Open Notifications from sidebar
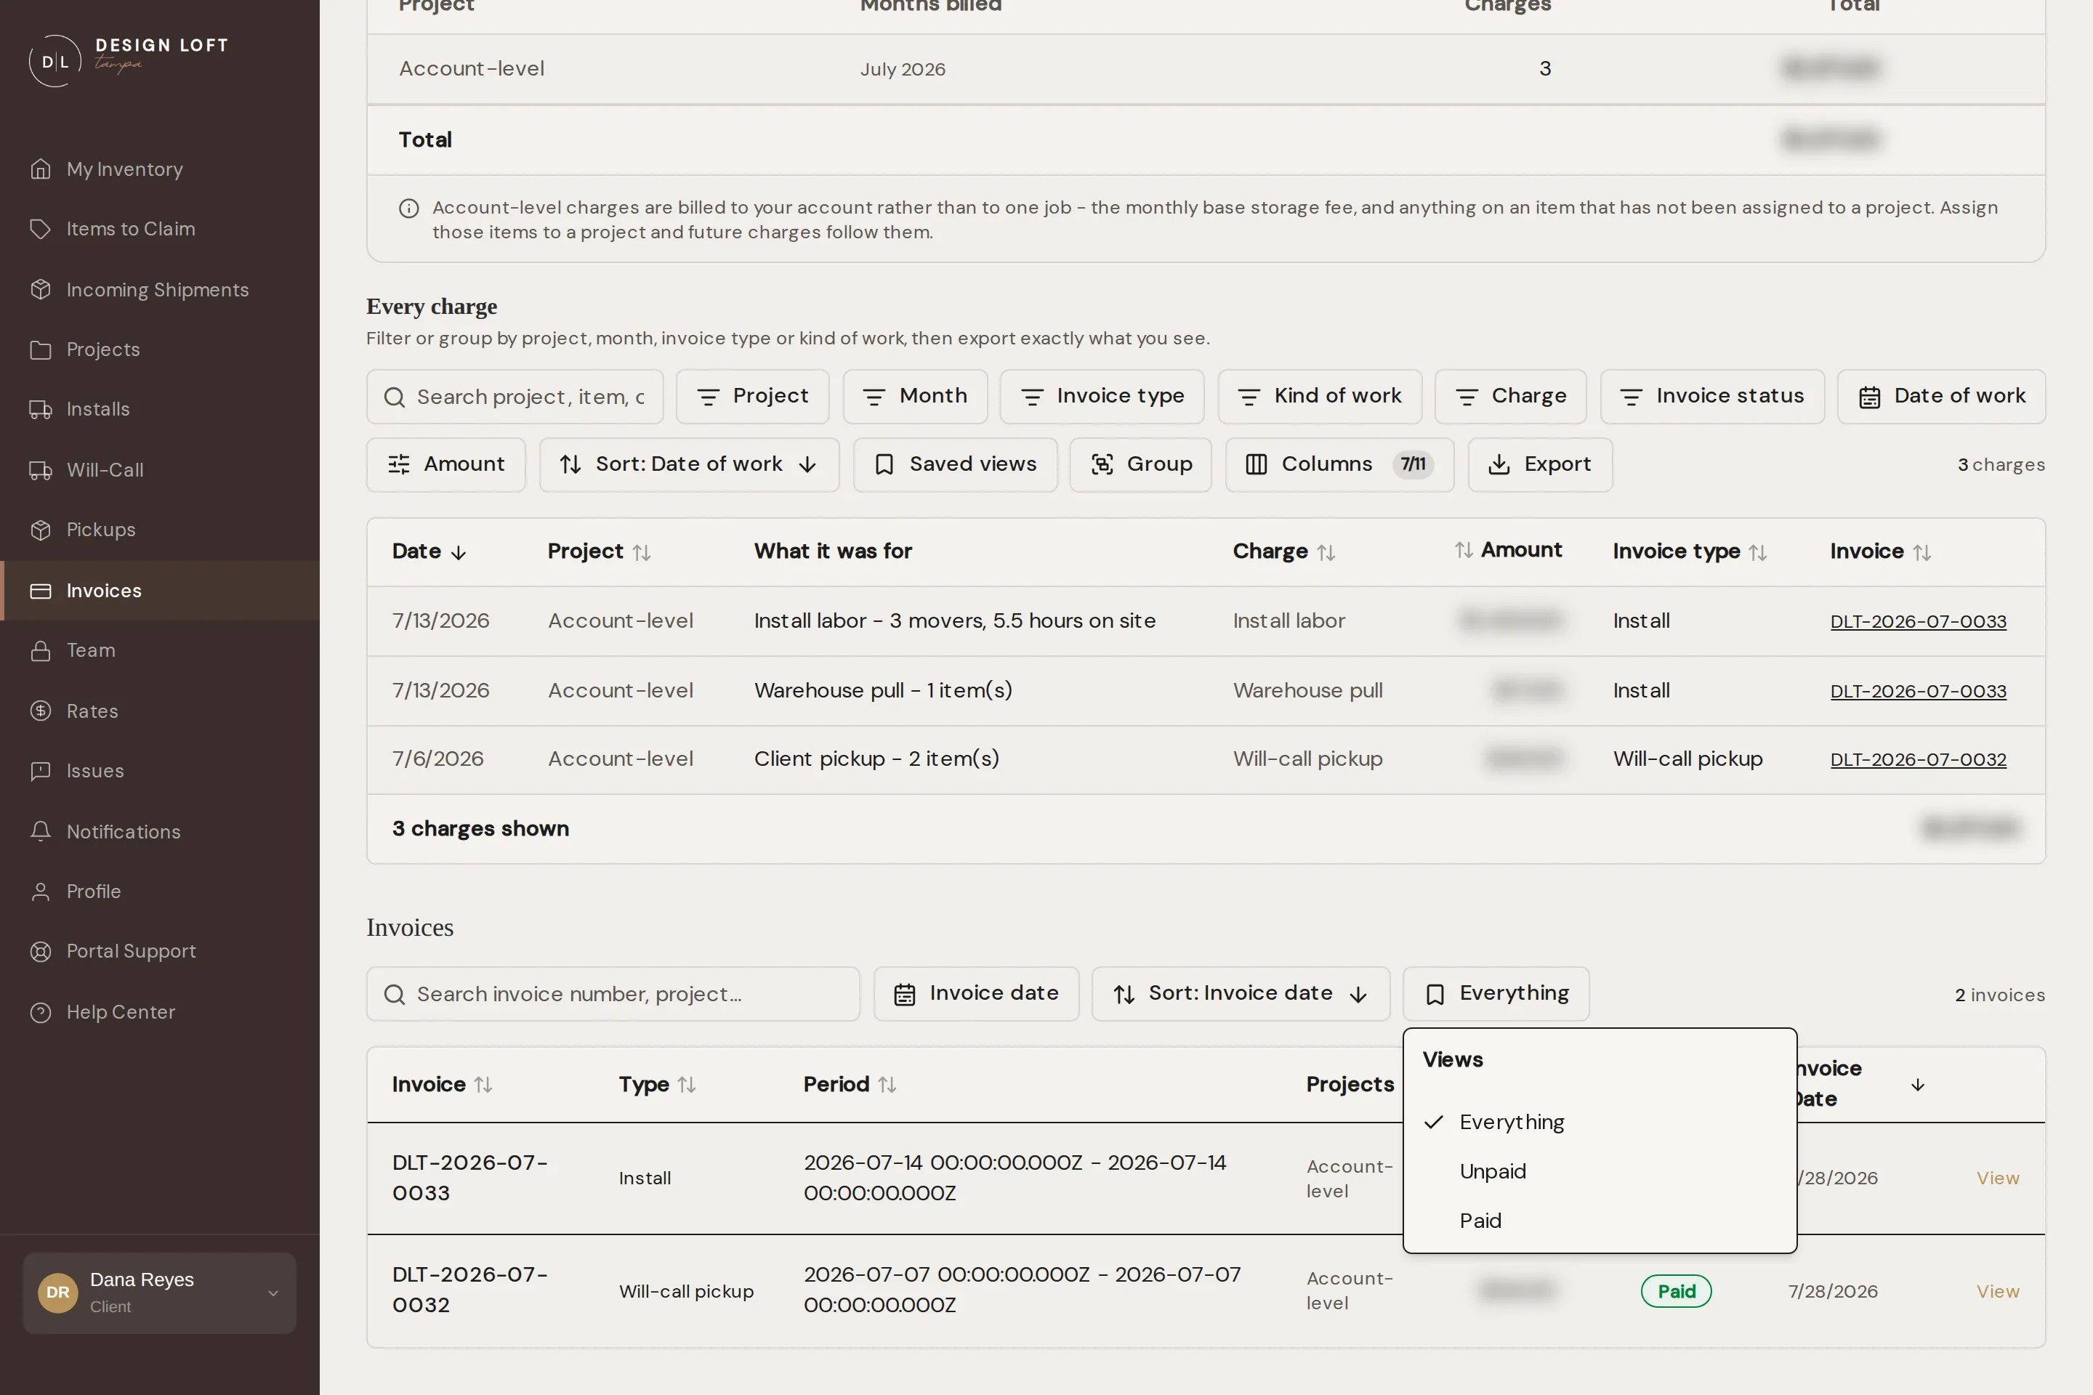 [160, 831]
